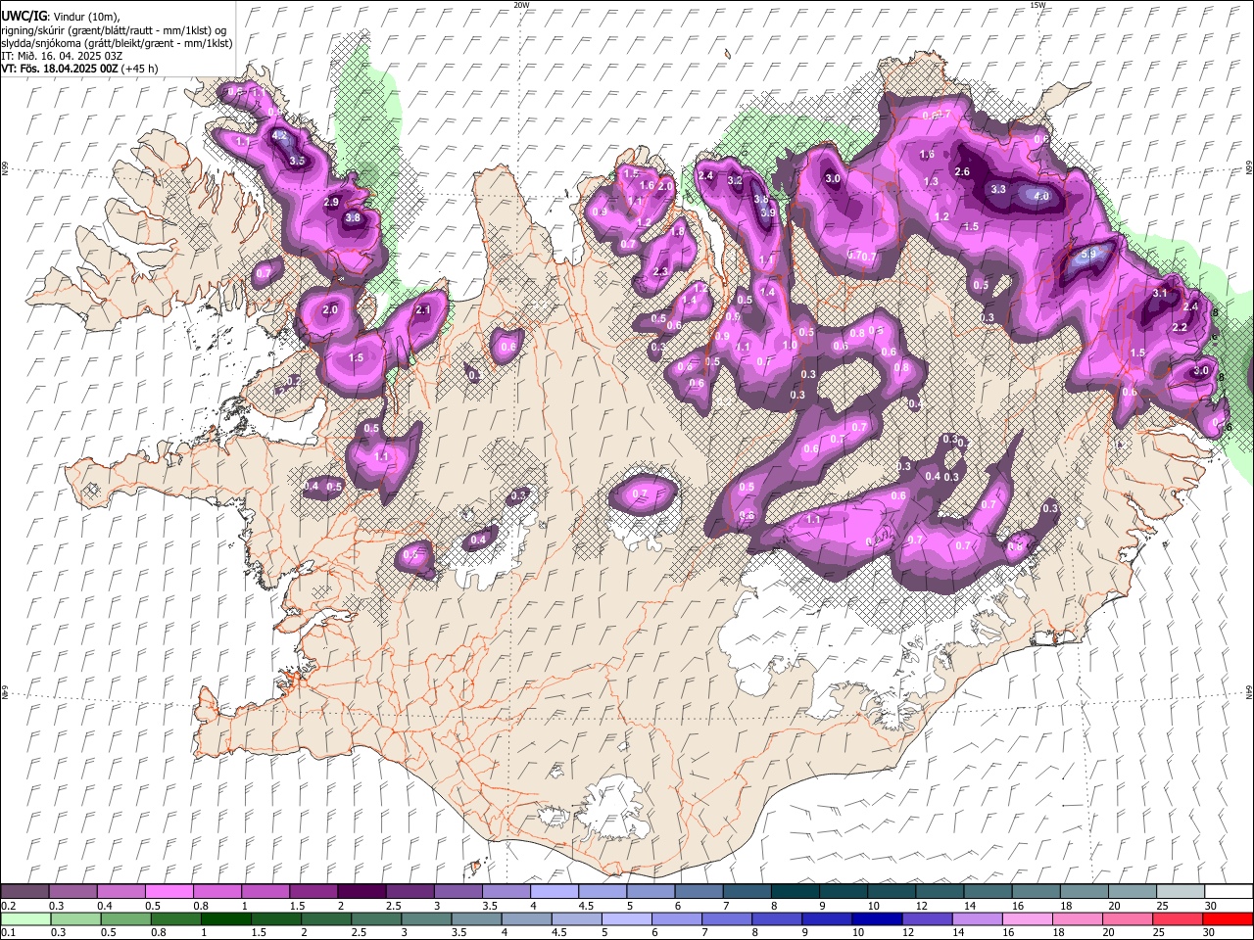Click the pale green swatch between 0.1 and 0.3 in the lower legend
The width and height of the screenshot is (1254, 940).
25,918
